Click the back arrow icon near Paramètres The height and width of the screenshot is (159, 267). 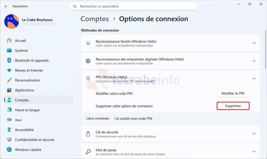pos(6,6)
